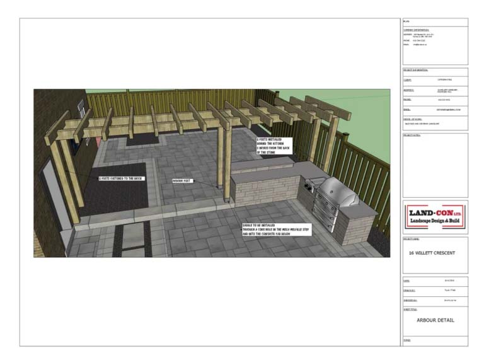Viewport: 484px width, 363px height.
Task: Click the 'Saddle to be installed' annotation
Action: click(x=276, y=229)
